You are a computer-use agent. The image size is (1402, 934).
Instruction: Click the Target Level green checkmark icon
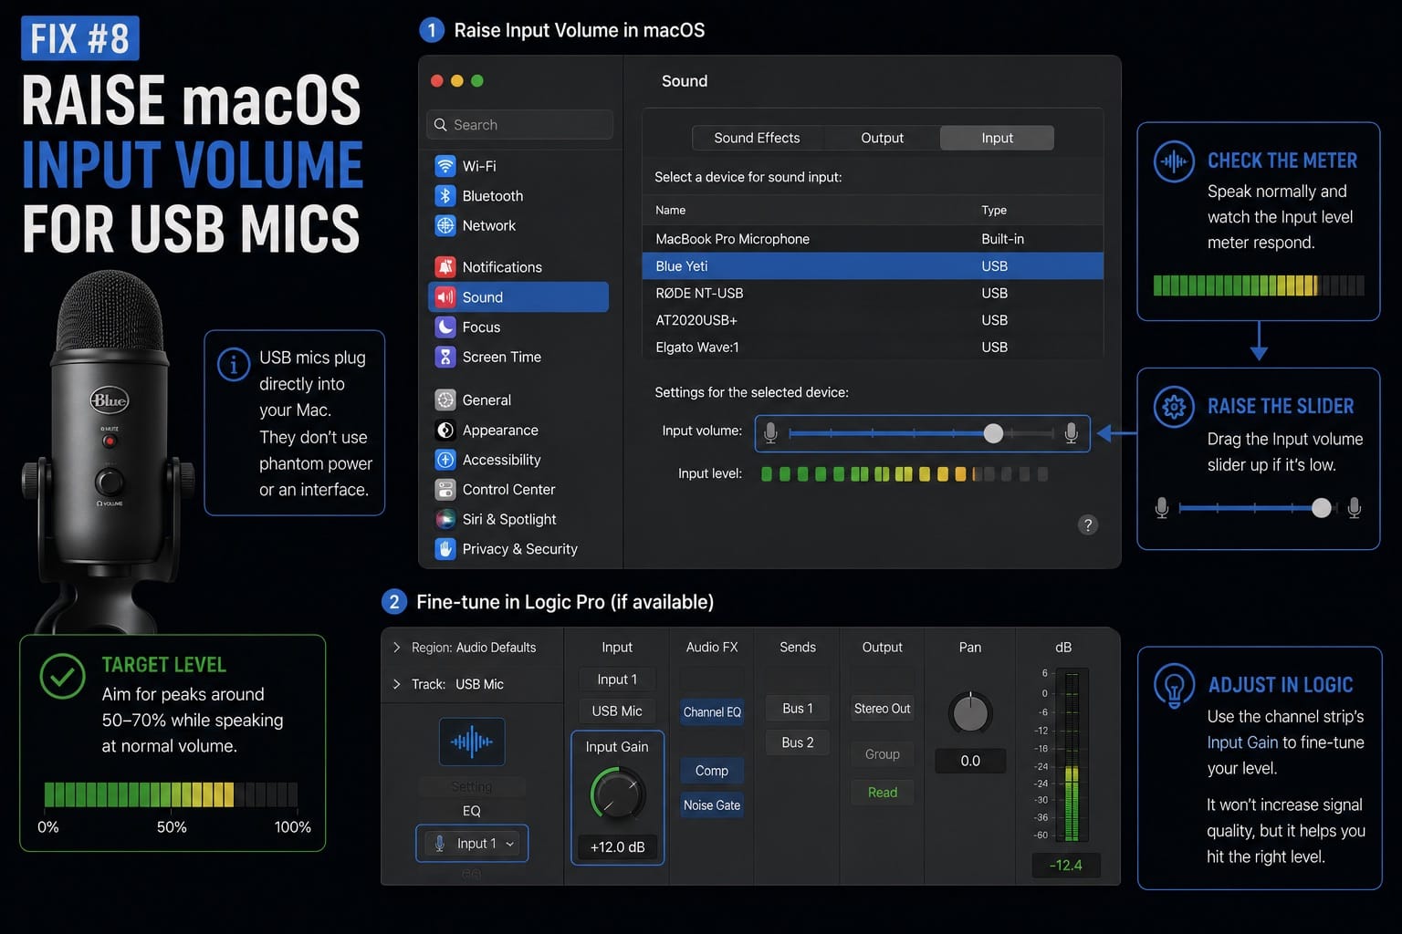pos(62,677)
